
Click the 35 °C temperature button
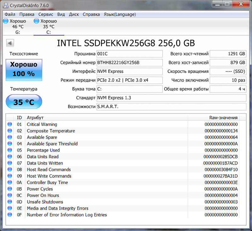[x=24, y=102]
